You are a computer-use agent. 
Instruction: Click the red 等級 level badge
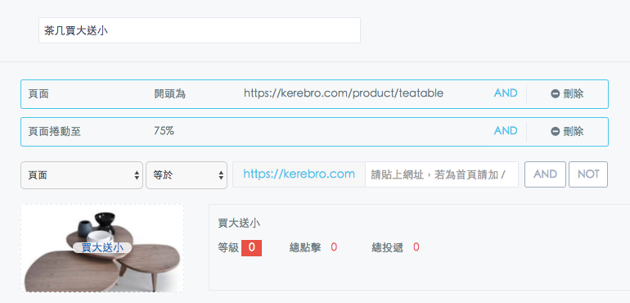[x=251, y=247]
